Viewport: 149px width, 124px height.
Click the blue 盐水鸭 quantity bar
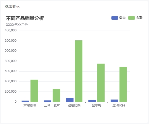(x=92, y=101)
